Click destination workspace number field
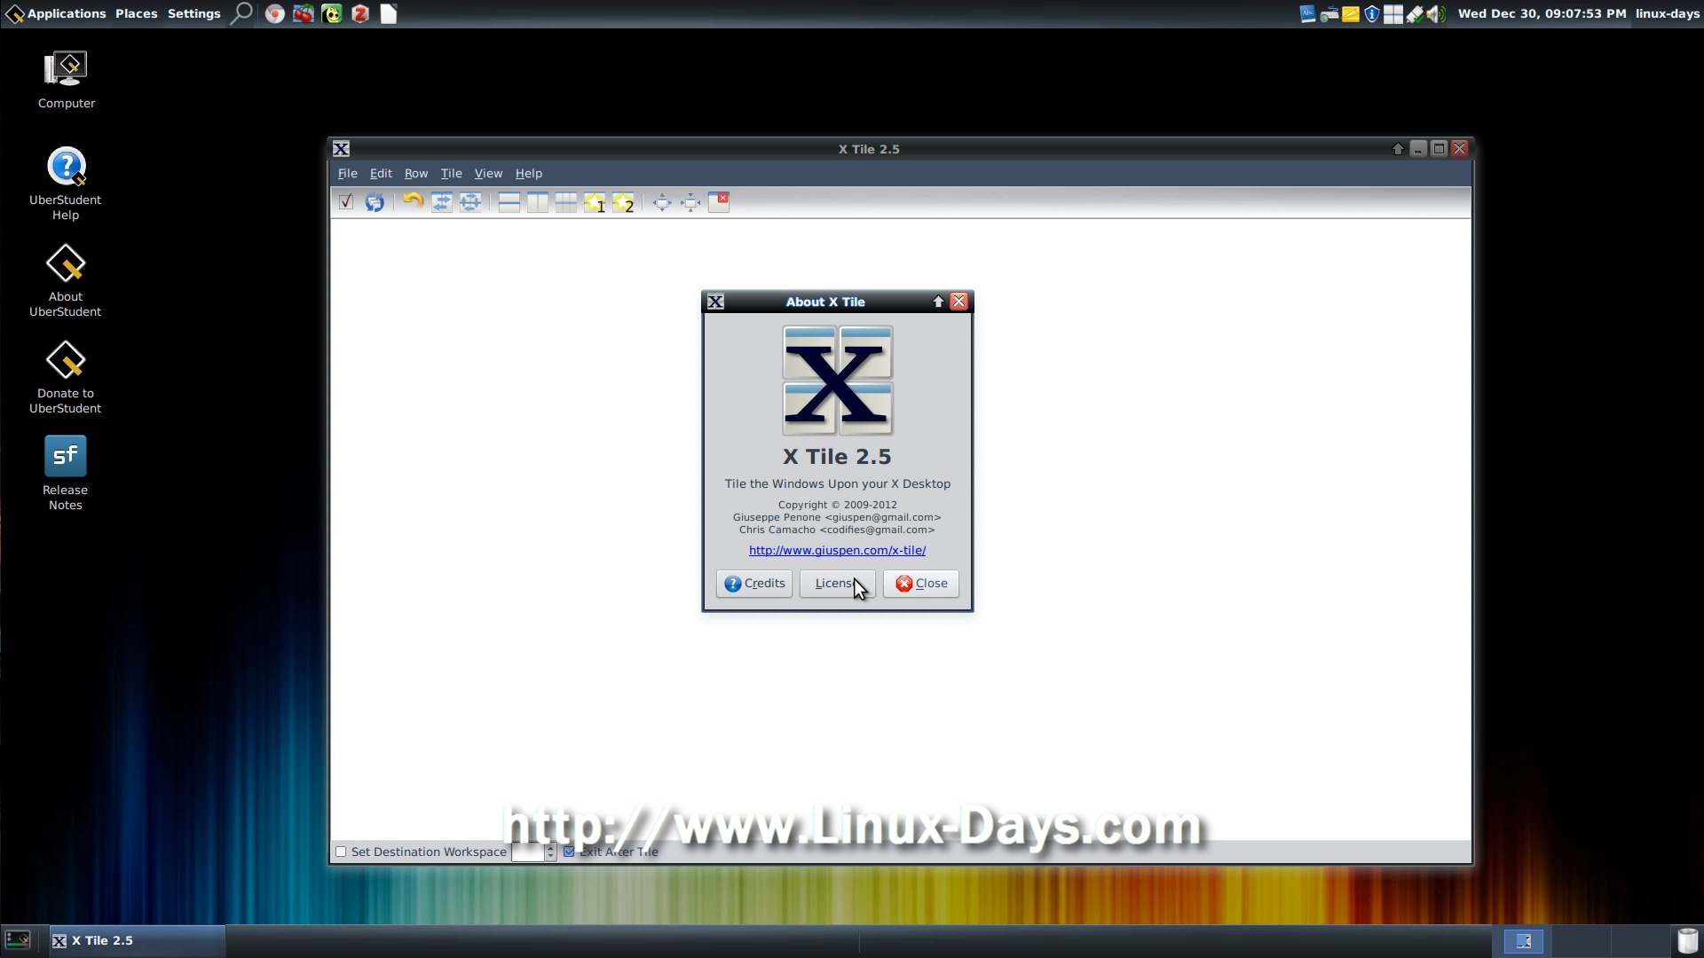The height and width of the screenshot is (958, 1704). coord(527,852)
